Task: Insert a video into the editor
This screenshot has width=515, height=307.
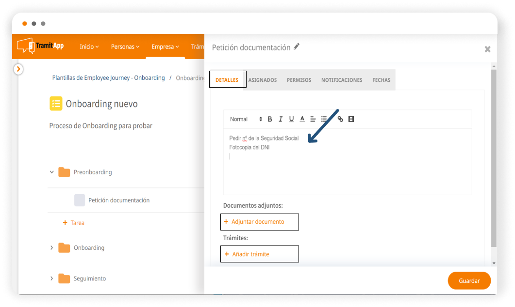Action: [351, 119]
